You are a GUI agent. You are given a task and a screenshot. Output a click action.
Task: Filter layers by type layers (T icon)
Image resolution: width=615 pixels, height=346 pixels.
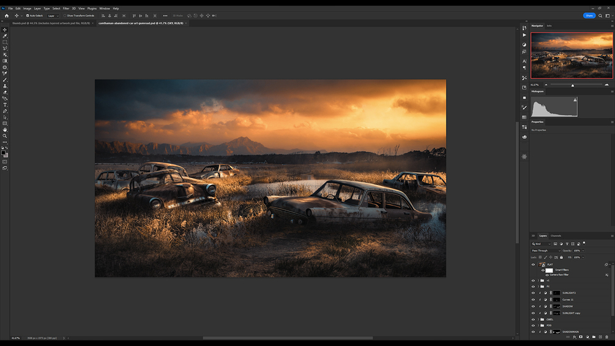[x=567, y=244]
